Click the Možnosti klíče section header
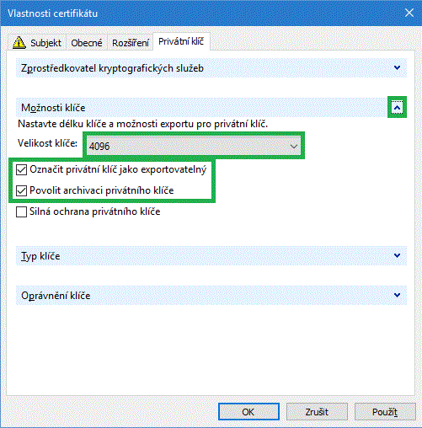The height and width of the screenshot is (428, 422). (x=201, y=108)
